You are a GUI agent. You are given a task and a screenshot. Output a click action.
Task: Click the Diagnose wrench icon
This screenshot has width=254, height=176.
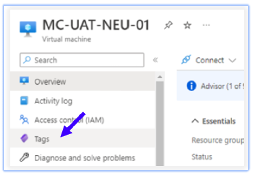point(24,157)
